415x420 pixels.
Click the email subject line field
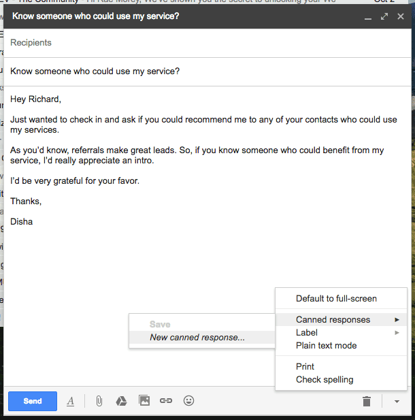204,71
